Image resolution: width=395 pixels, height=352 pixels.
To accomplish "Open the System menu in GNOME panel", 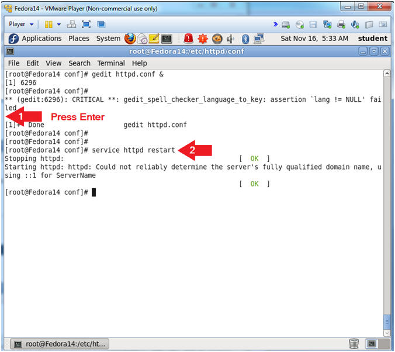I will (108, 39).
